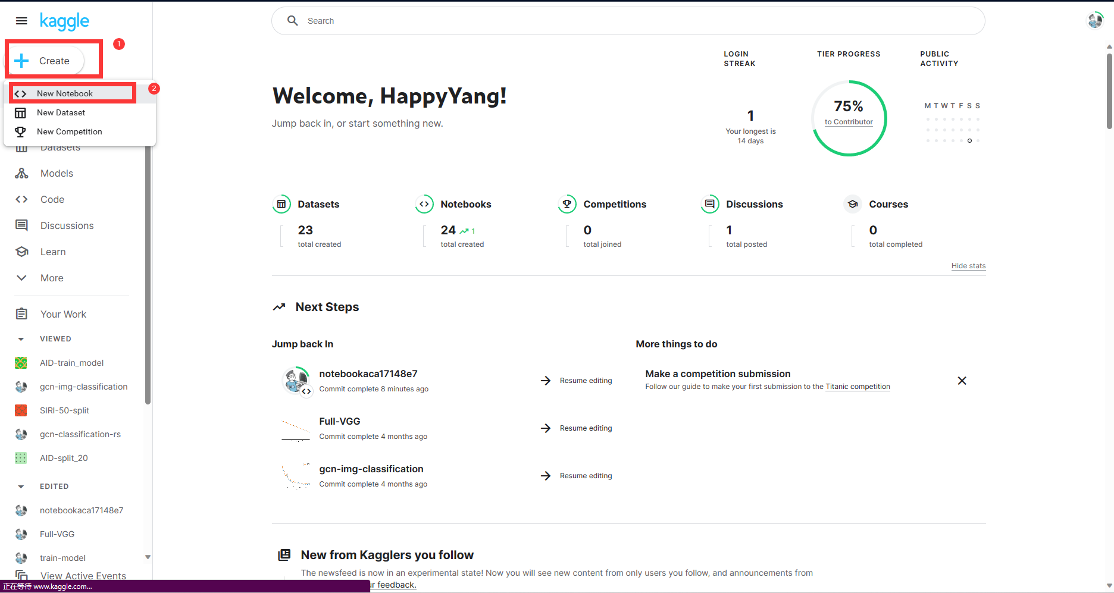This screenshot has height=593, width=1114.
Task: Open the Notebooks stats heading
Action: pyautogui.click(x=466, y=204)
